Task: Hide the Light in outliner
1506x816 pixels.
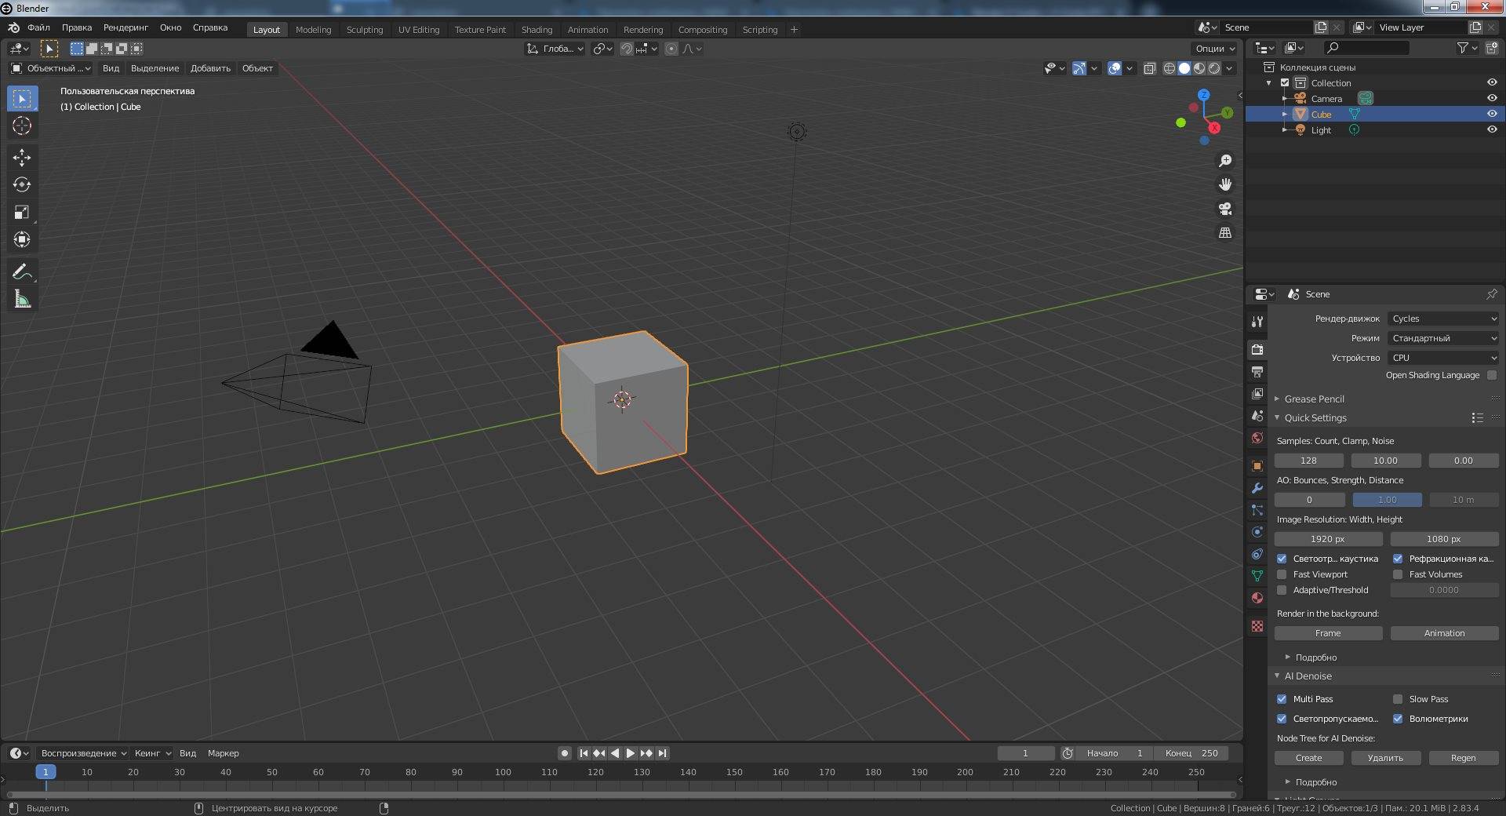Action: pos(1491,129)
